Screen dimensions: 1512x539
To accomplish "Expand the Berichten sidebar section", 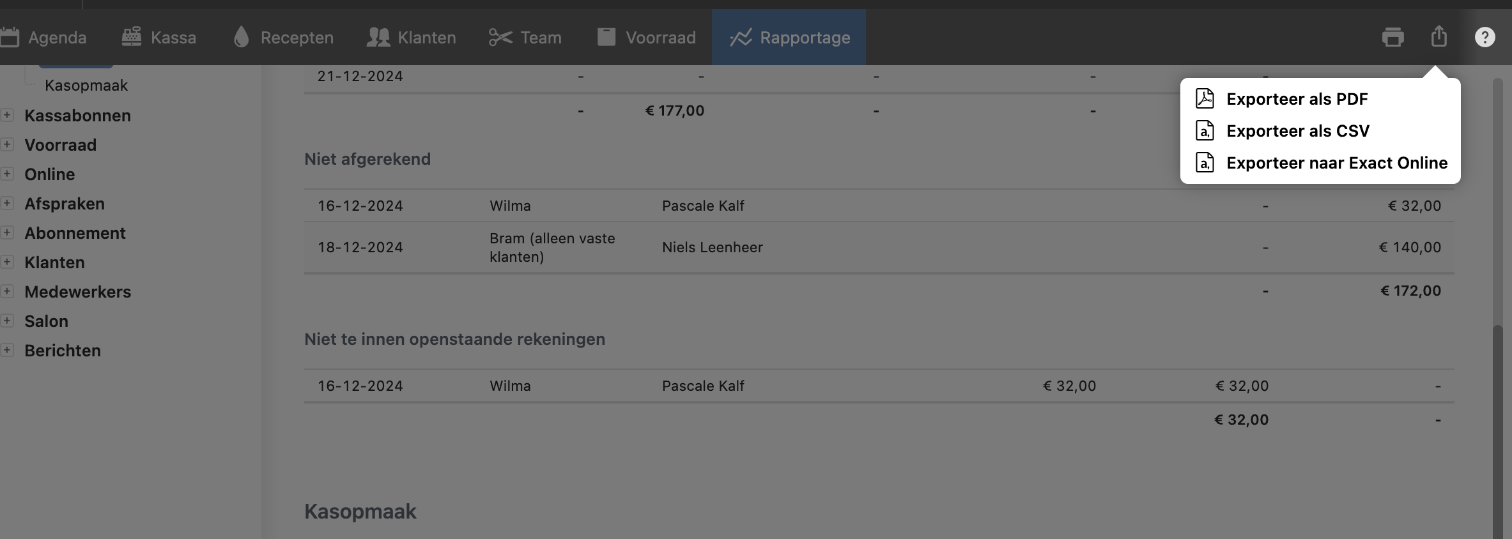I will point(7,350).
